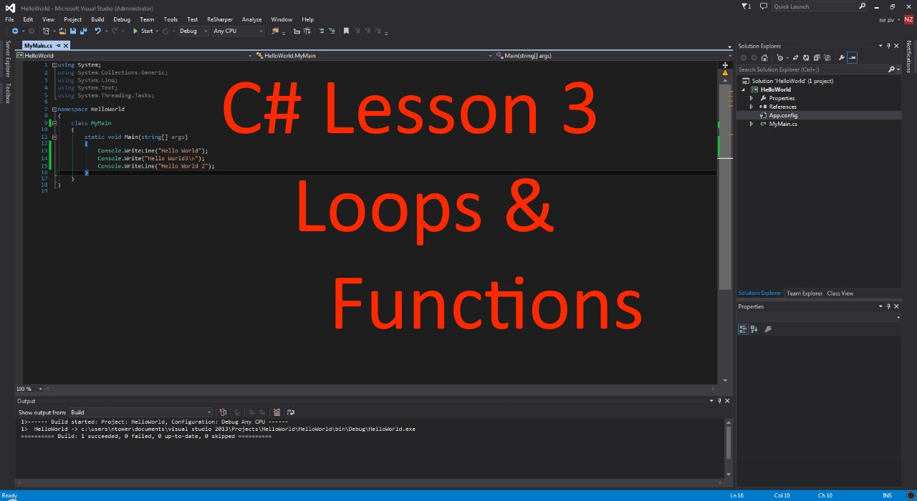This screenshot has height=501, width=917.
Task: Expand the Properties tree node
Action: pos(752,98)
